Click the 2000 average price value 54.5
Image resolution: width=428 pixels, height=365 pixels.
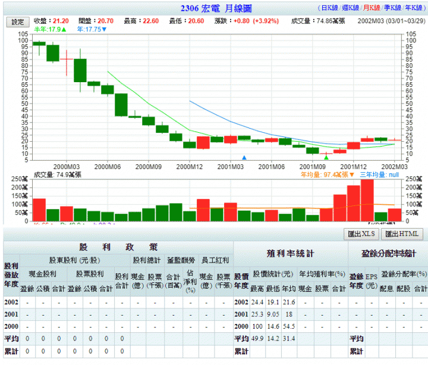289,326
